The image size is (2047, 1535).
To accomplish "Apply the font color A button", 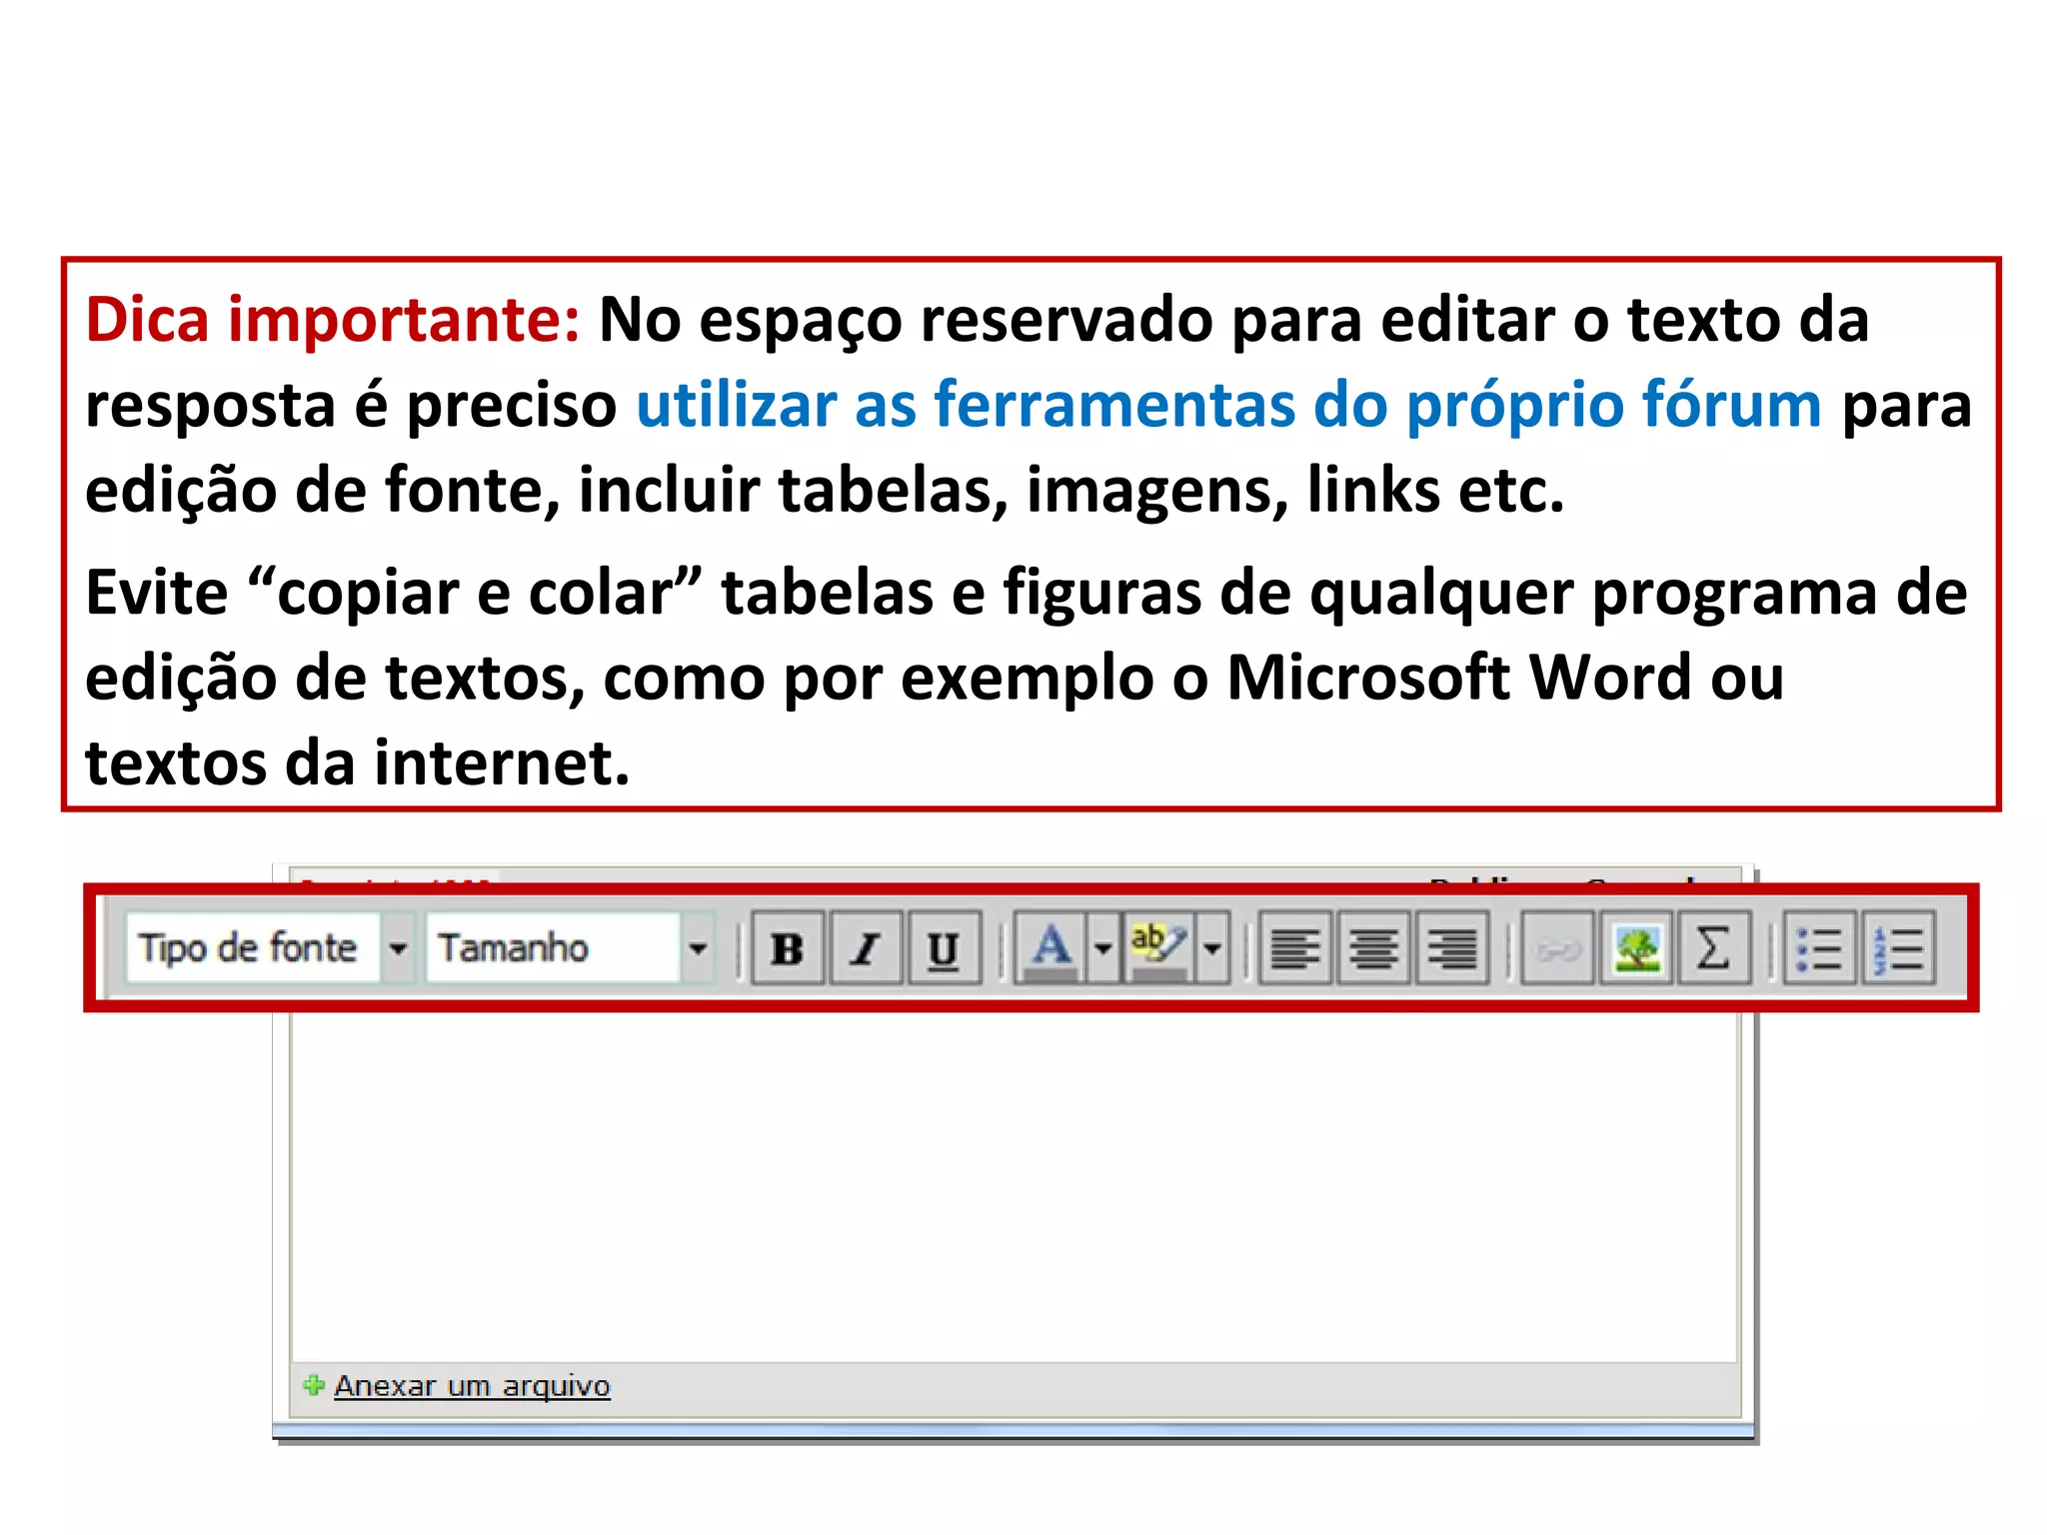I will pyautogui.click(x=1050, y=947).
